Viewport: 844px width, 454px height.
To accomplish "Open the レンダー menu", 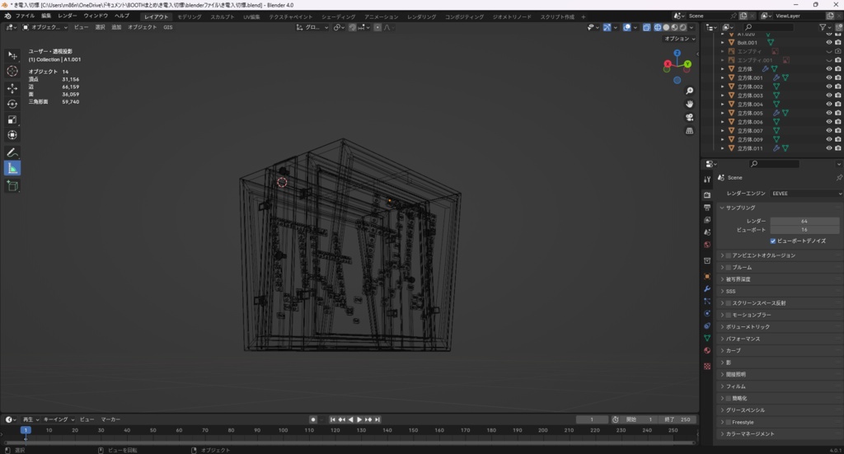I will pyautogui.click(x=68, y=16).
